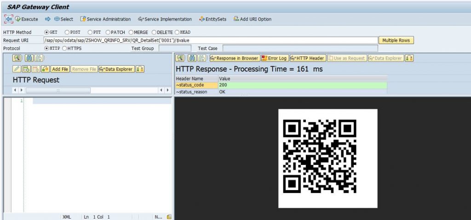Click the Value column heading
The width and height of the screenshot is (471, 220).
click(x=303, y=79)
